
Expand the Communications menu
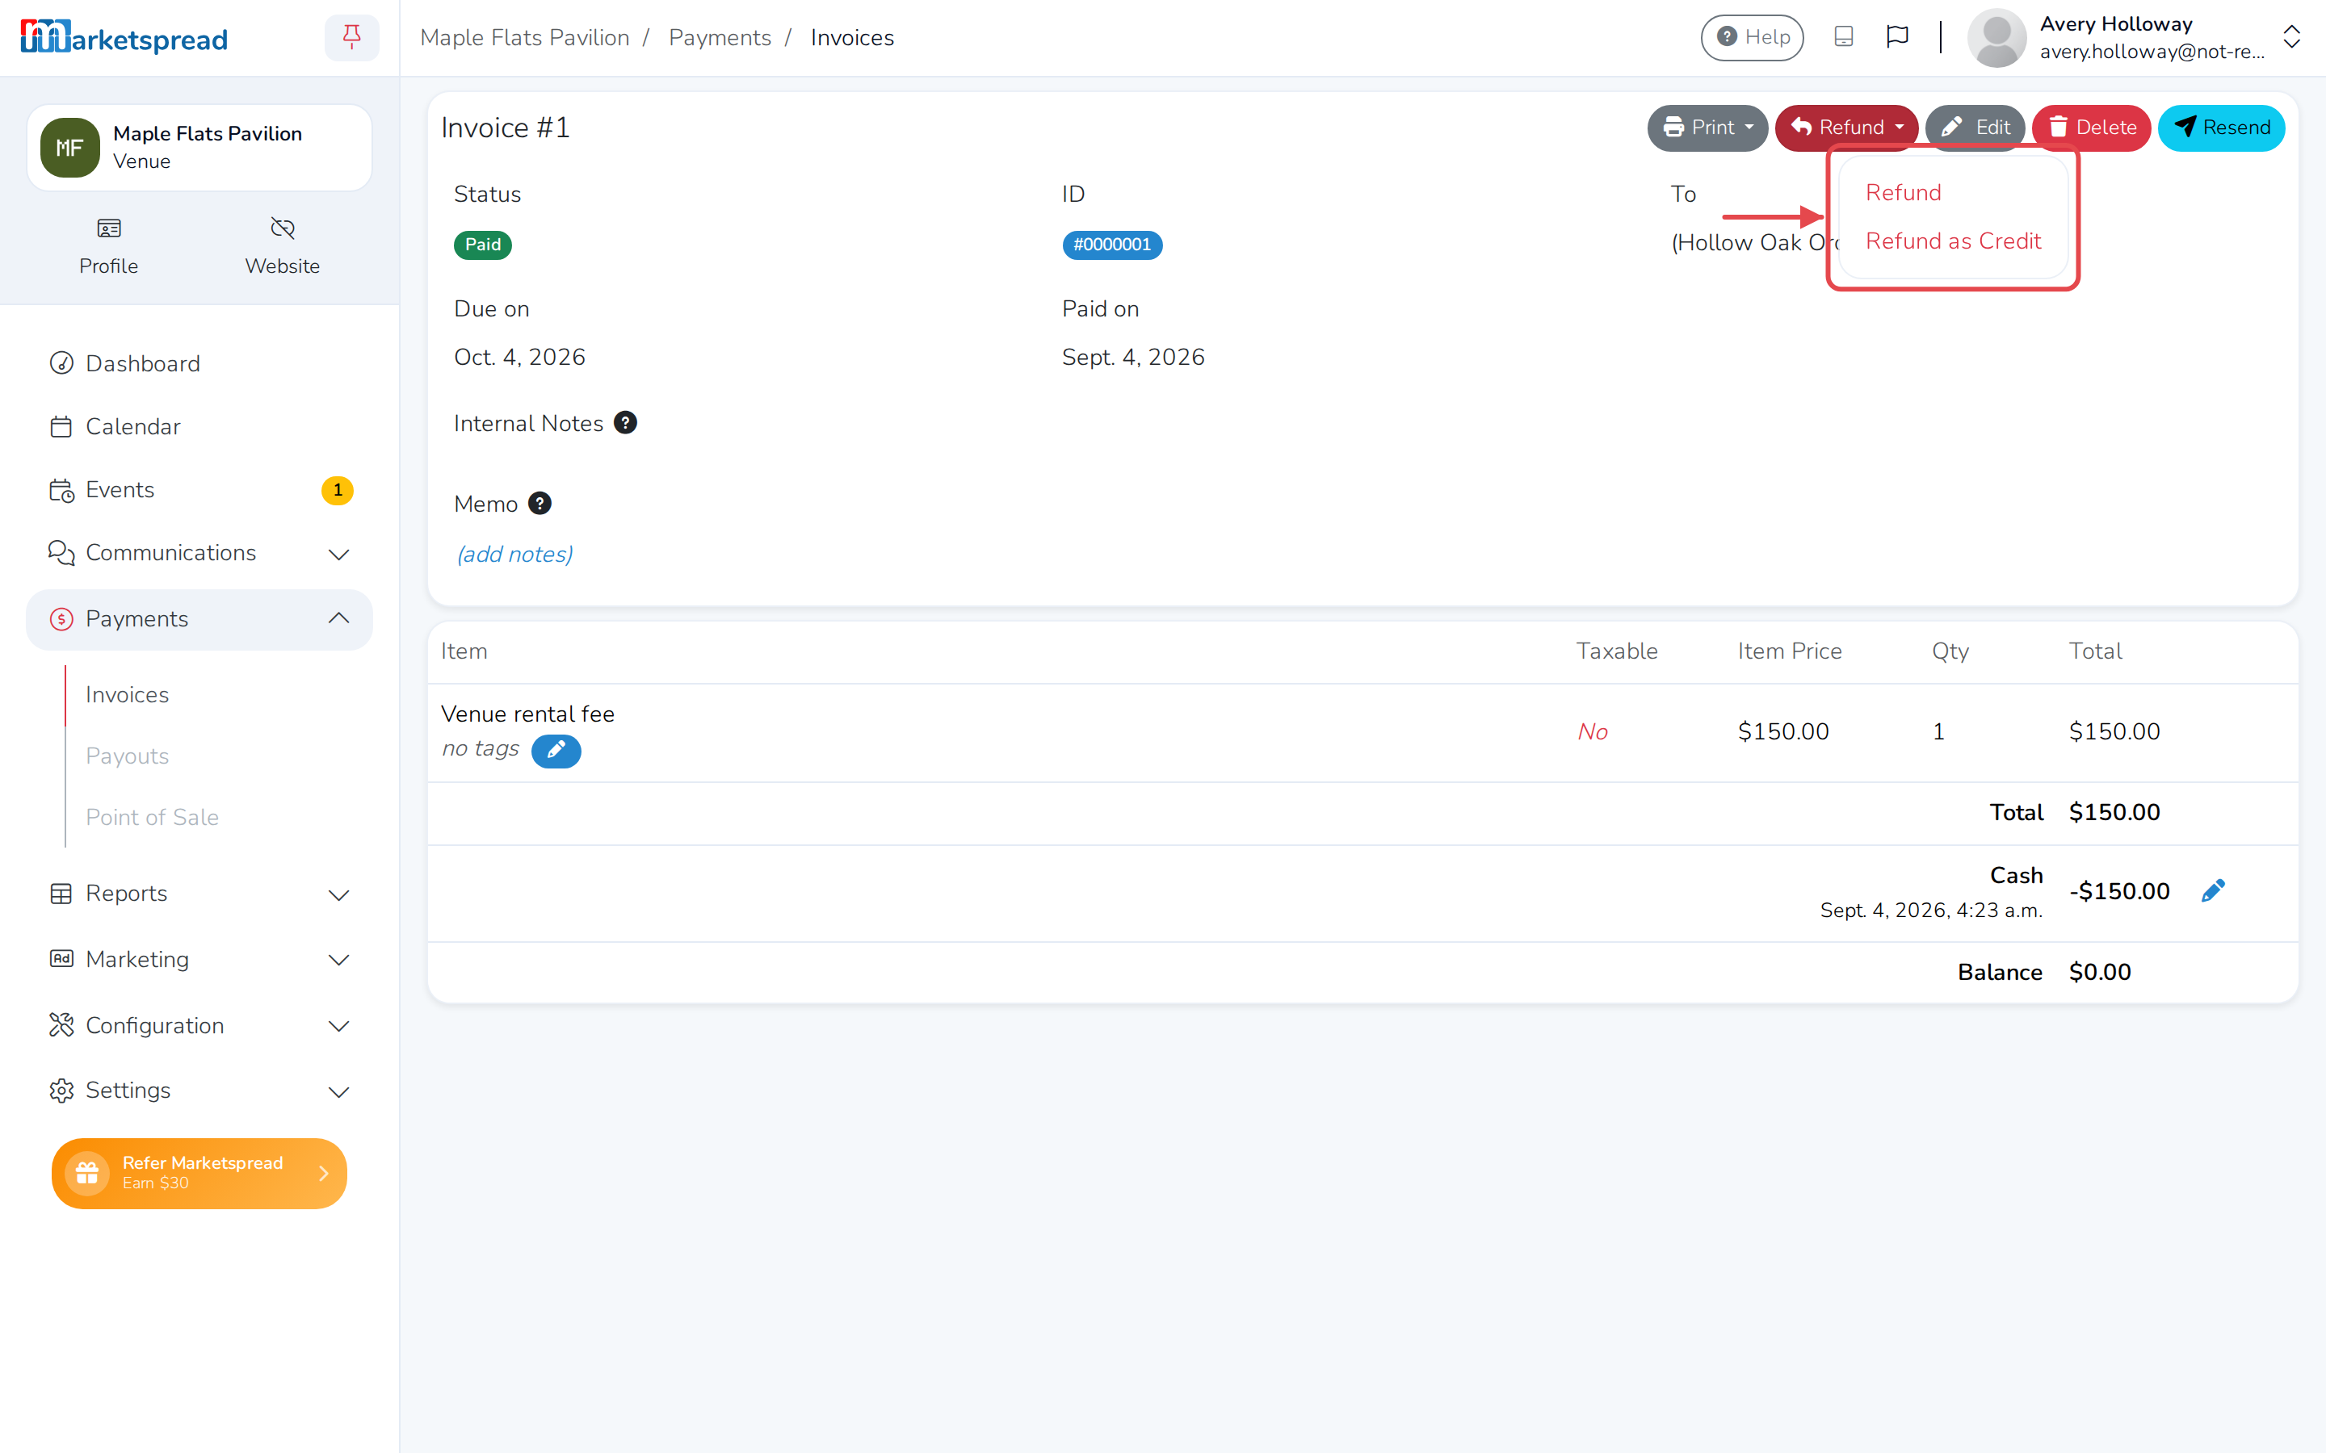point(200,553)
